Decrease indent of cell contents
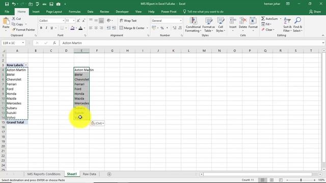Image resolution: width=326 pixels, height=183 pixels. click(x=108, y=28)
